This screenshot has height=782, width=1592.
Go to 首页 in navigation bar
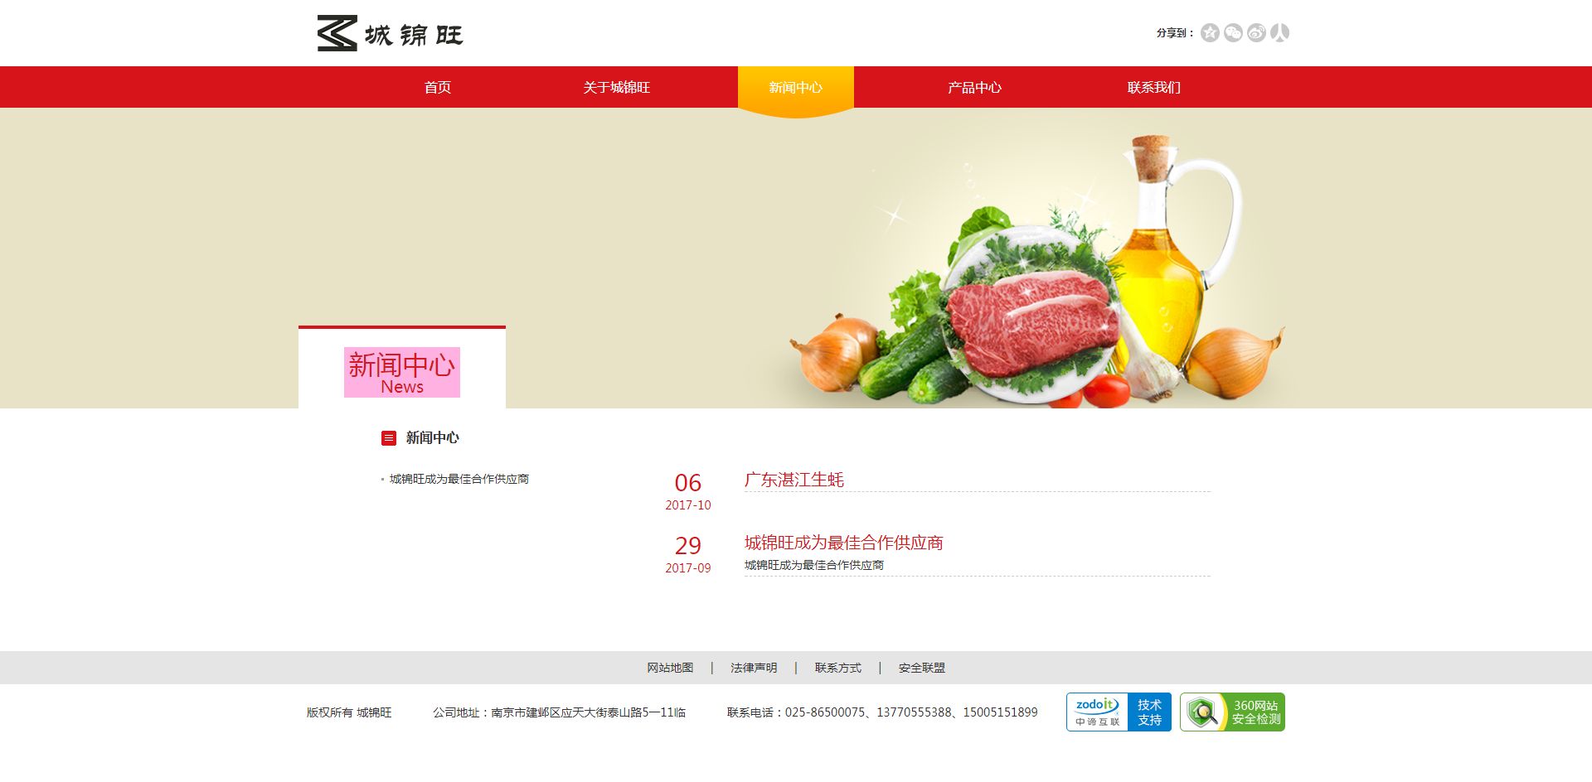(438, 88)
